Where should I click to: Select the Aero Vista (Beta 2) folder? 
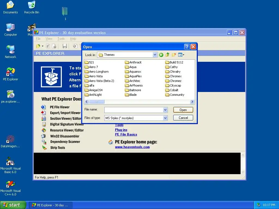(x=99, y=81)
